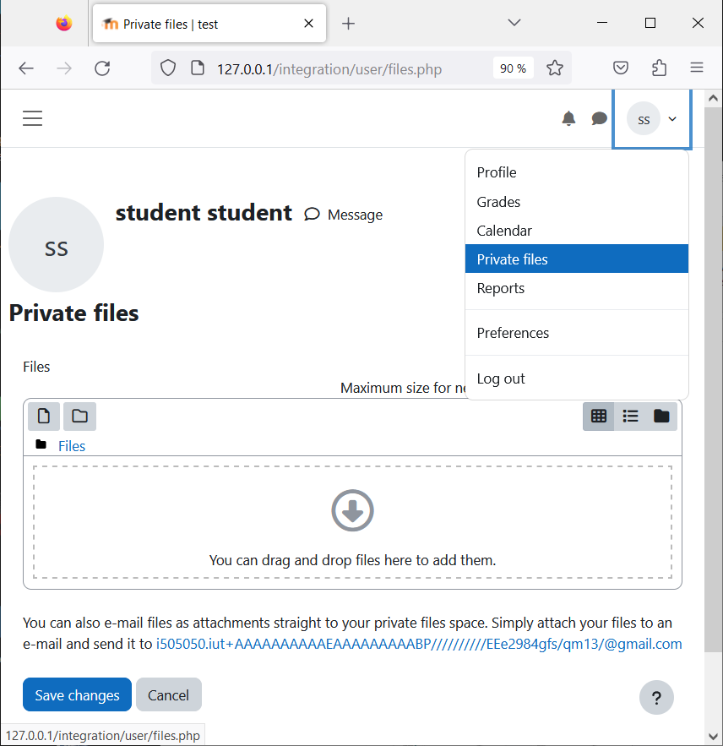Switch to icon grid view of files

(598, 417)
